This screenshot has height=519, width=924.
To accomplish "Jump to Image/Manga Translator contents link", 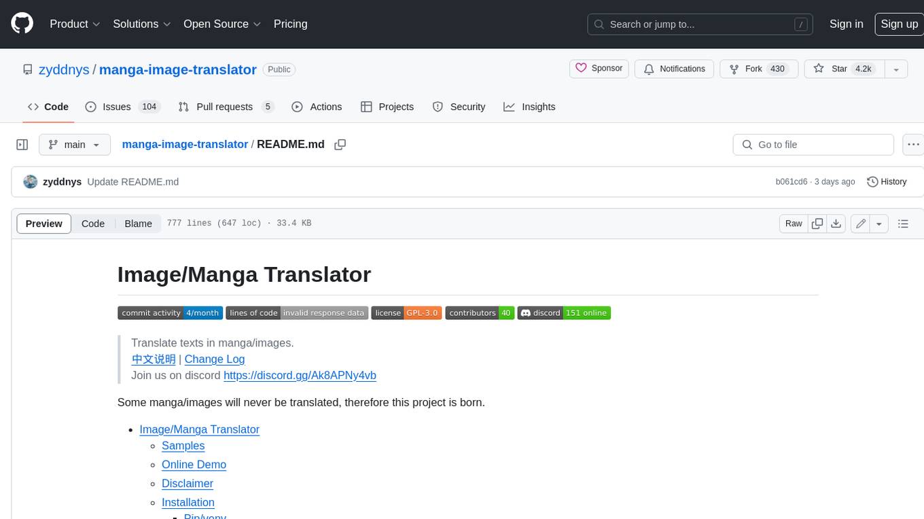I will (x=199, y=429).
